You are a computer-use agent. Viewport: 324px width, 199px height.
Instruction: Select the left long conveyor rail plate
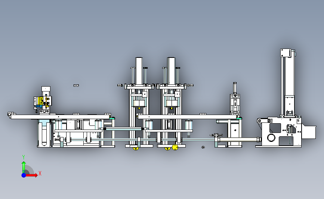coord(60,117)
